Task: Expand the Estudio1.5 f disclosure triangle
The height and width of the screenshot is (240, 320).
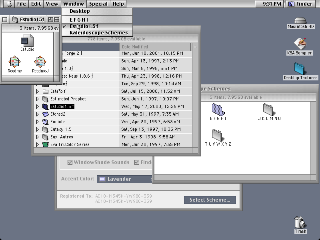Action: click(x=38, y=106)
